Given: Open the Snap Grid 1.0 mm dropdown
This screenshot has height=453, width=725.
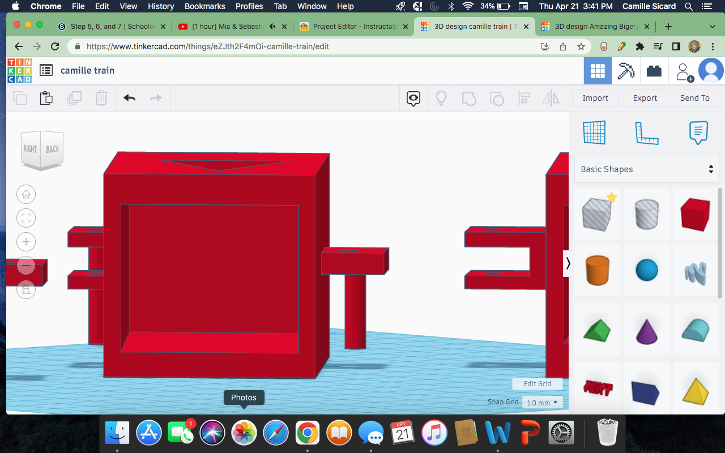Looking at the screenshot, I should 542,403.
